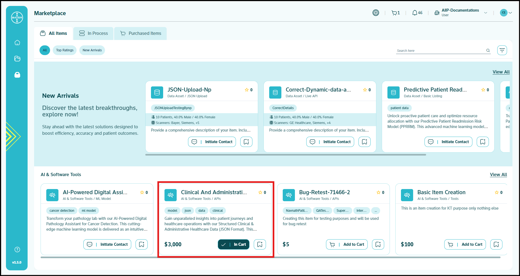The width and height of the screenshot is (520, 276).
Task: Click the filter icon beside search
Action: coord(502,50)
